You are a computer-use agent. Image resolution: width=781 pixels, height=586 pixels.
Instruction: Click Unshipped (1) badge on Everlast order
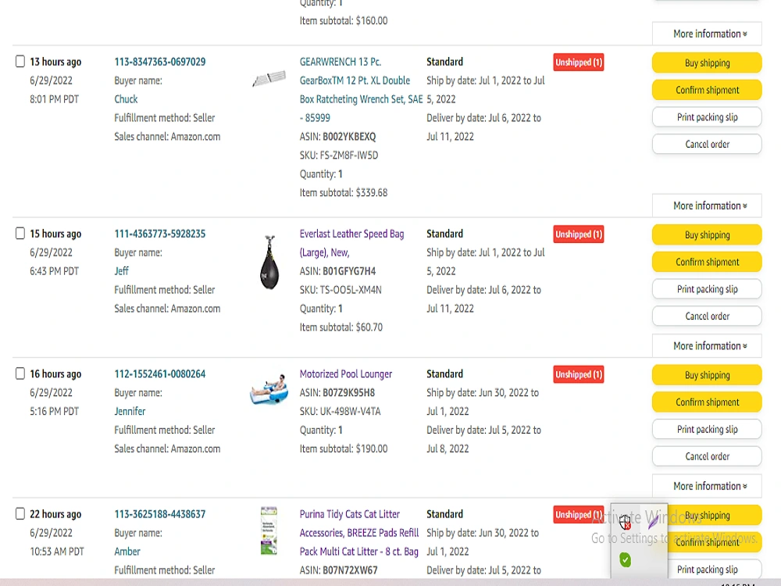click(x=579, y=234)
